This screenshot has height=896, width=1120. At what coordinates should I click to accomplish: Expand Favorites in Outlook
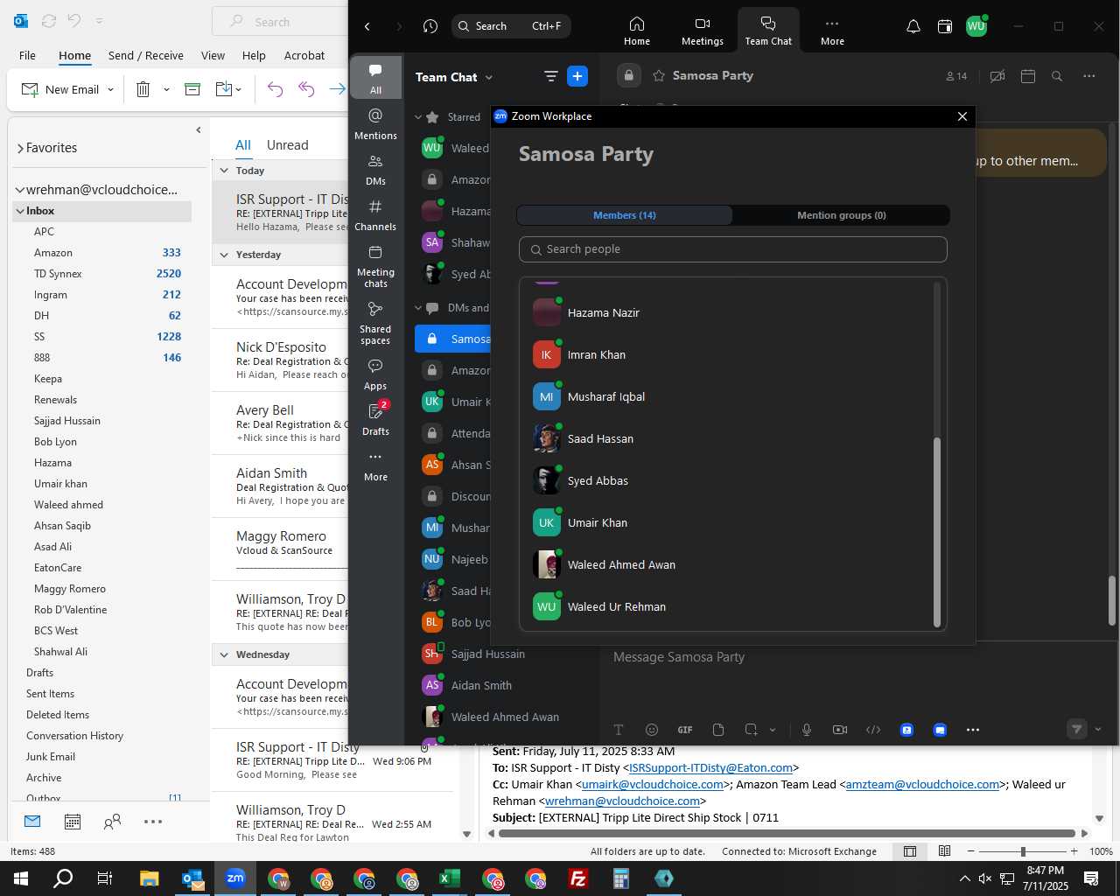pos(20,149)
